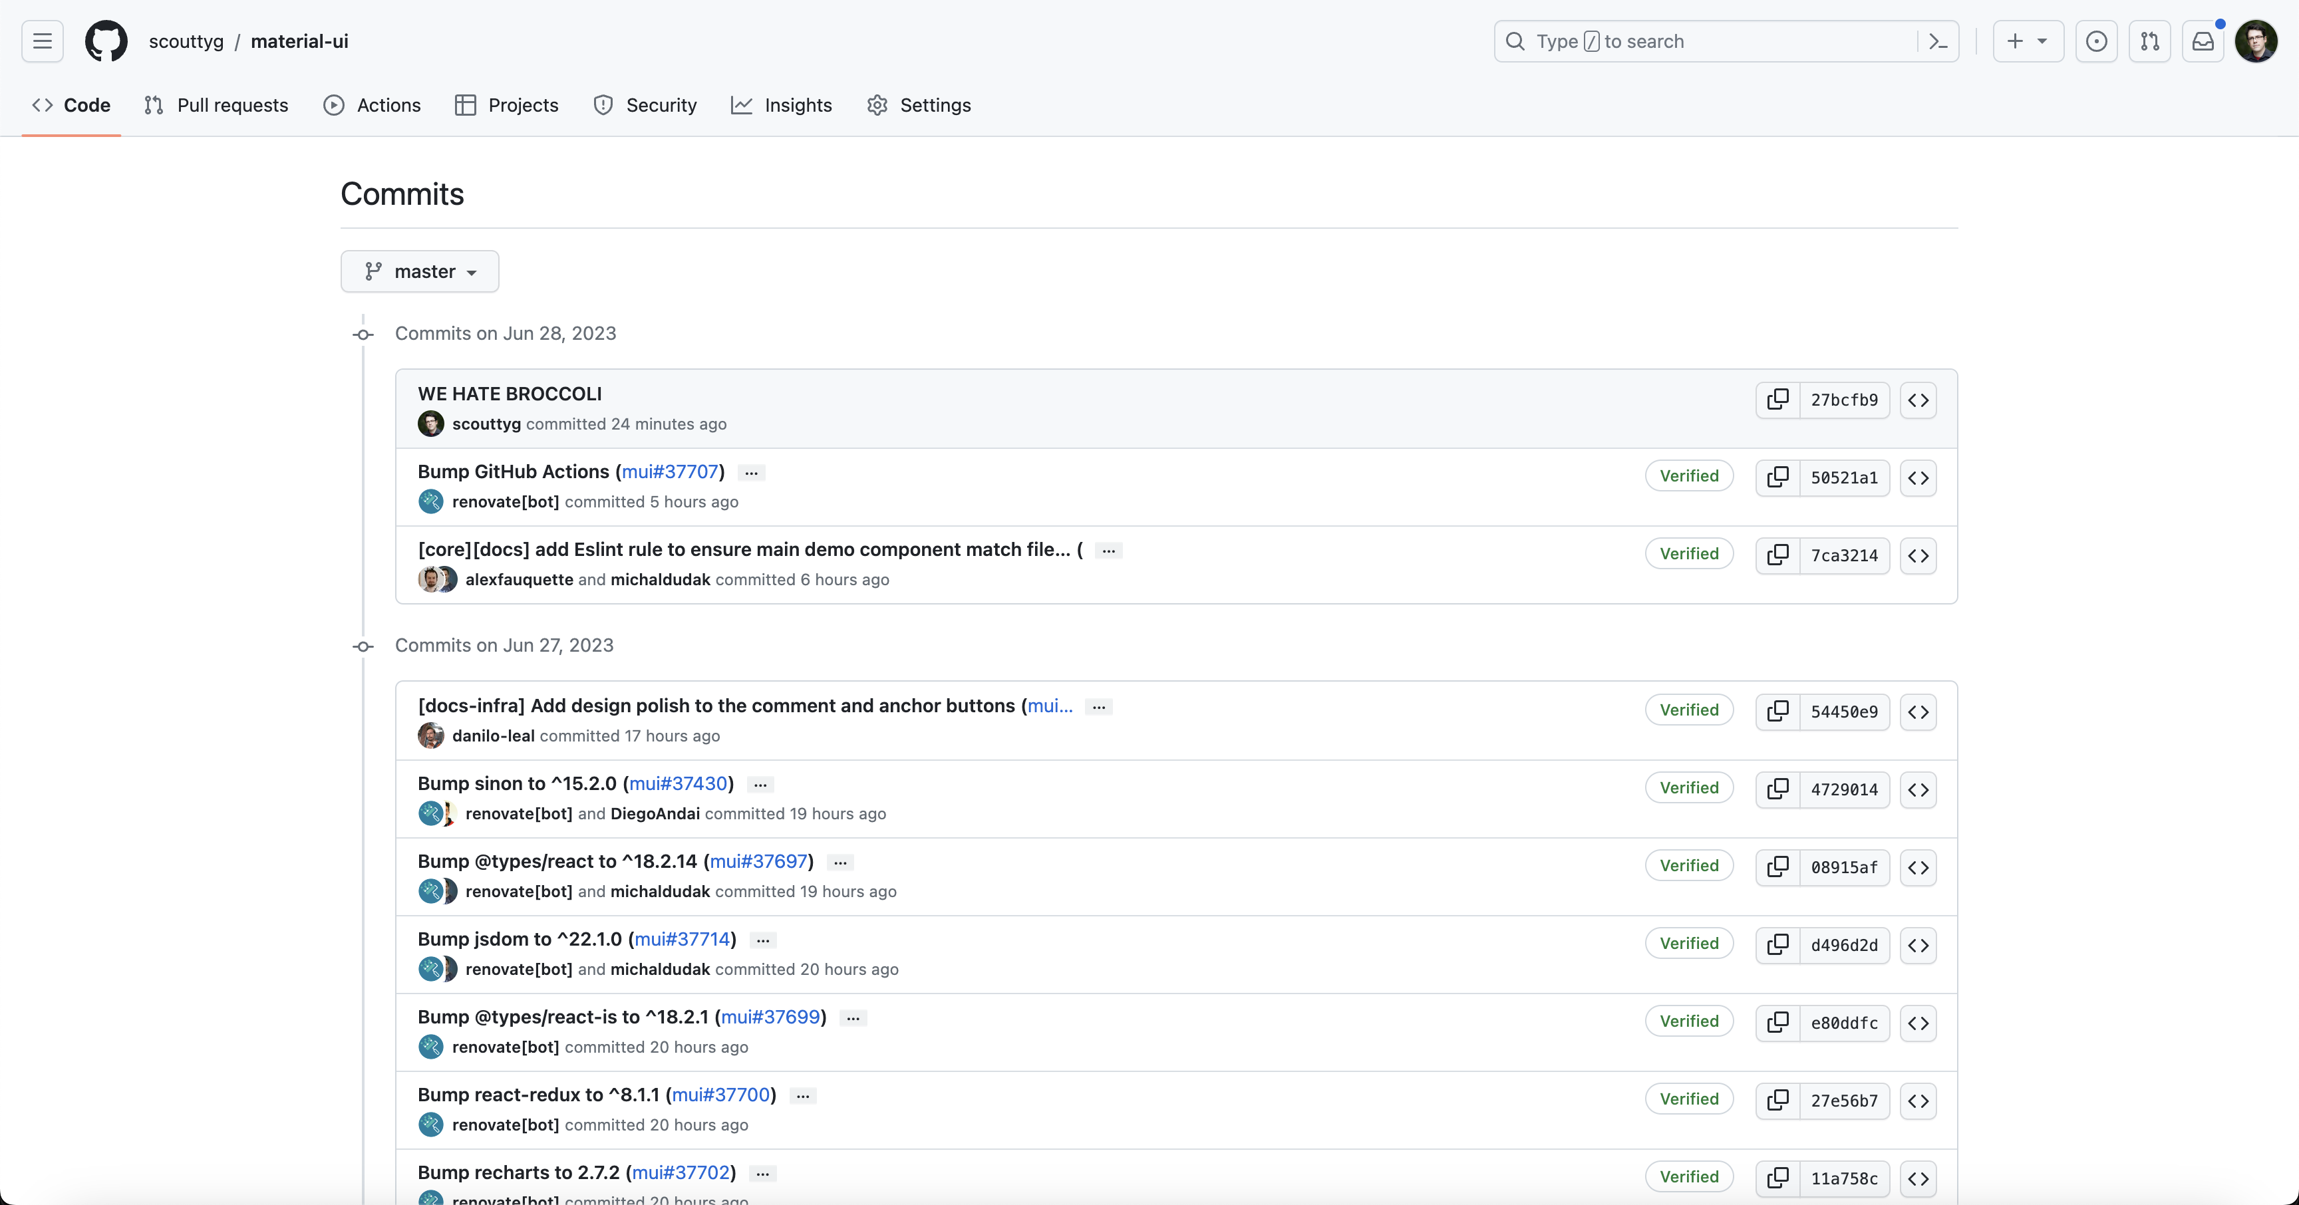2299x1205 pixels.
Task: Expand description of Bump react-redux commit
Action: (803, 1095)
